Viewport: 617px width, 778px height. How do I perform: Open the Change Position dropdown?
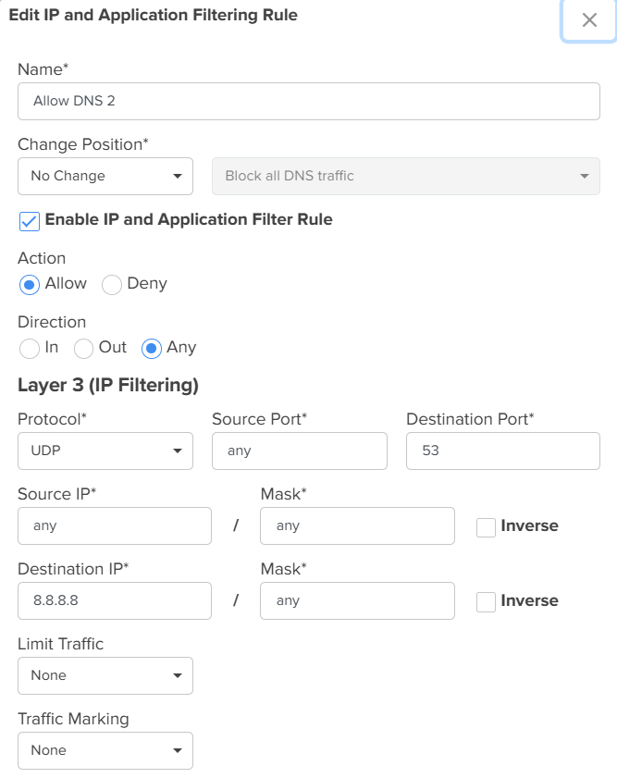coord(105,176)
